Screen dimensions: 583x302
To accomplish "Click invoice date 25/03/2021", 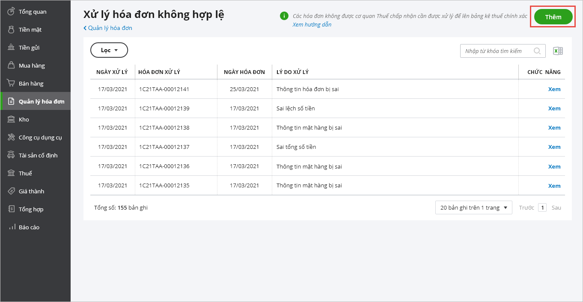I will point(244,89).
